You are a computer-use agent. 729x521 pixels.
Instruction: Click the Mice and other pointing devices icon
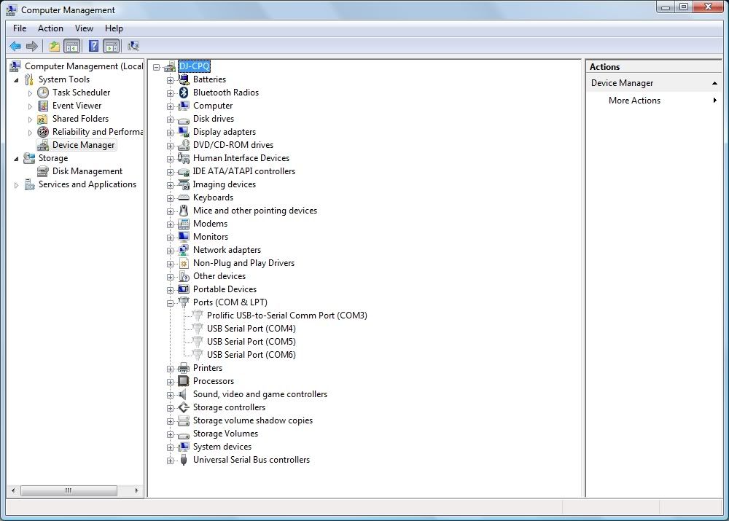pyautogui.click(x=184, y=211)
